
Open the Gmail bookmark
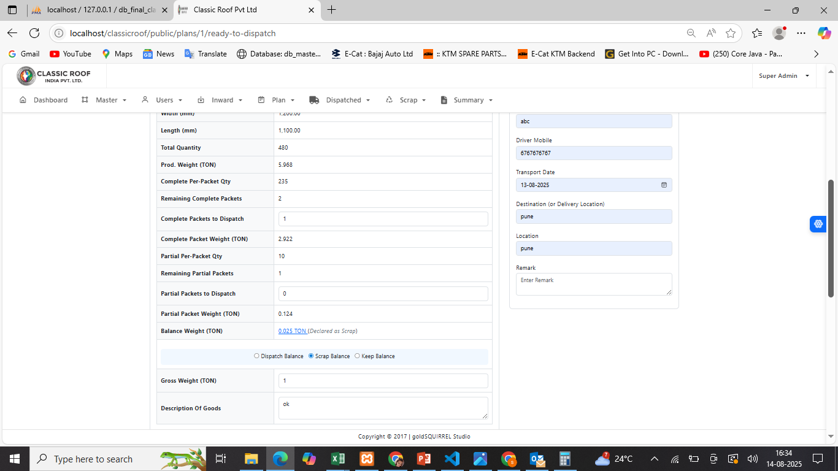24,54
